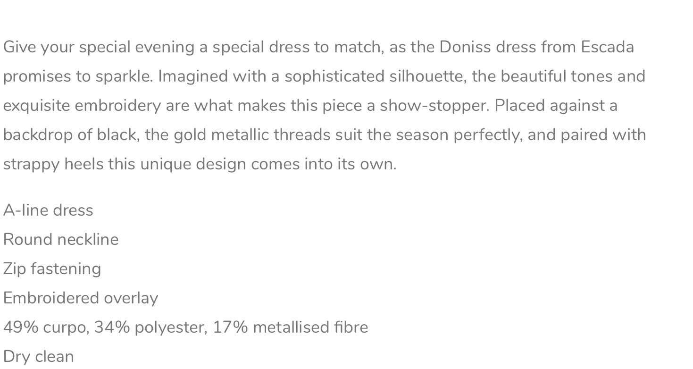Click the phrase 'backdrop of black'

tap(71, 135)
